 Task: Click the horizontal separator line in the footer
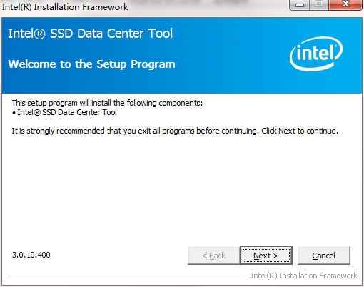(x=128, y=276)
